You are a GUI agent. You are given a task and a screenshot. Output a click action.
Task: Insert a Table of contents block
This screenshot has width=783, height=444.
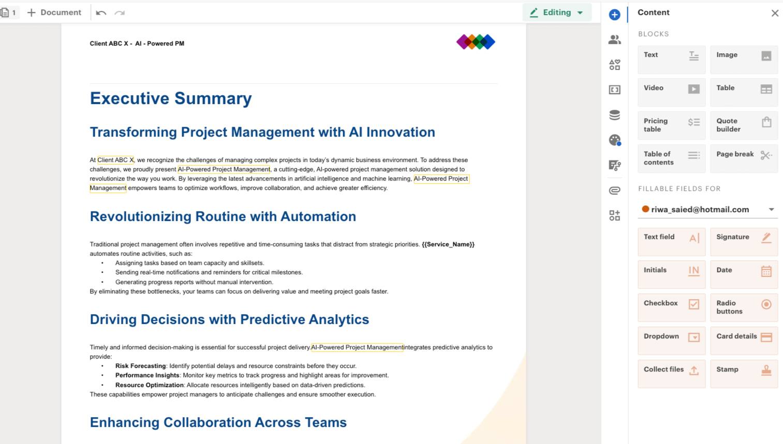671,158
